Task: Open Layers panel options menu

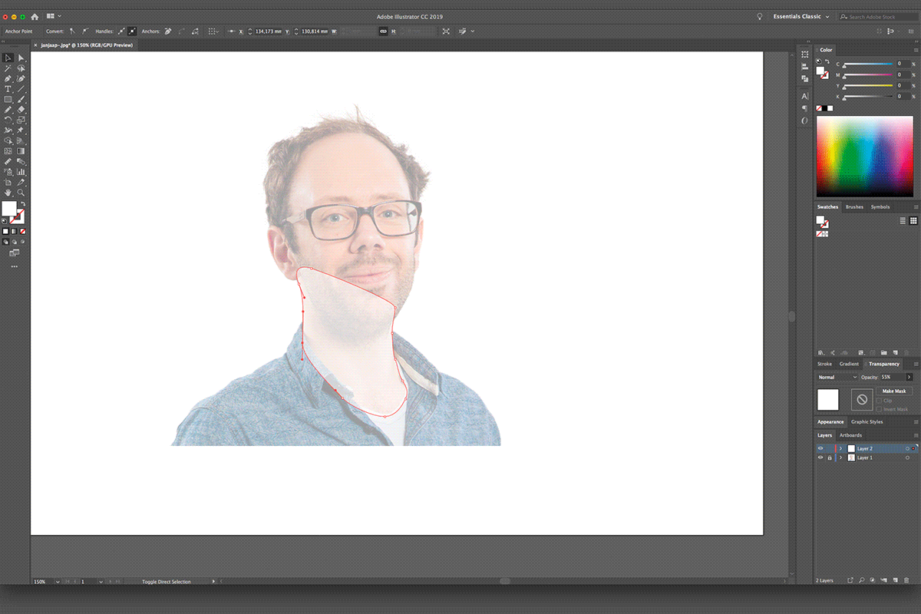Action: (x=915, y=435)
